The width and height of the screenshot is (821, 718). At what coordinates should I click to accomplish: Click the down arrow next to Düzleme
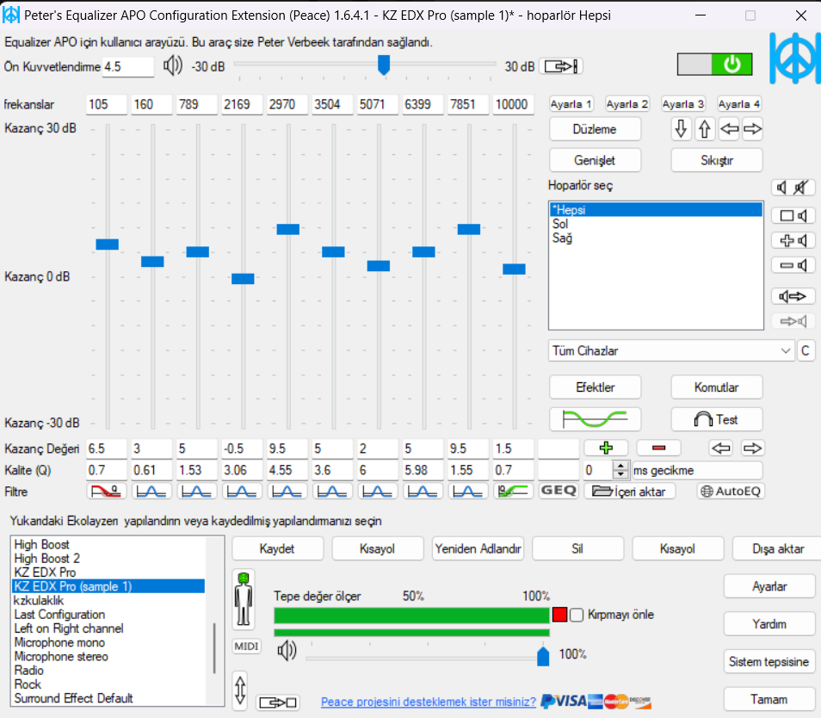tap(681, 129)
